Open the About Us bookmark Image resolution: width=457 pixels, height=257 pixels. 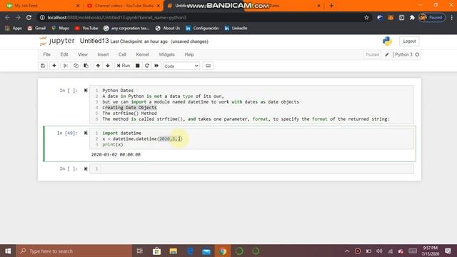pos(168,29)
